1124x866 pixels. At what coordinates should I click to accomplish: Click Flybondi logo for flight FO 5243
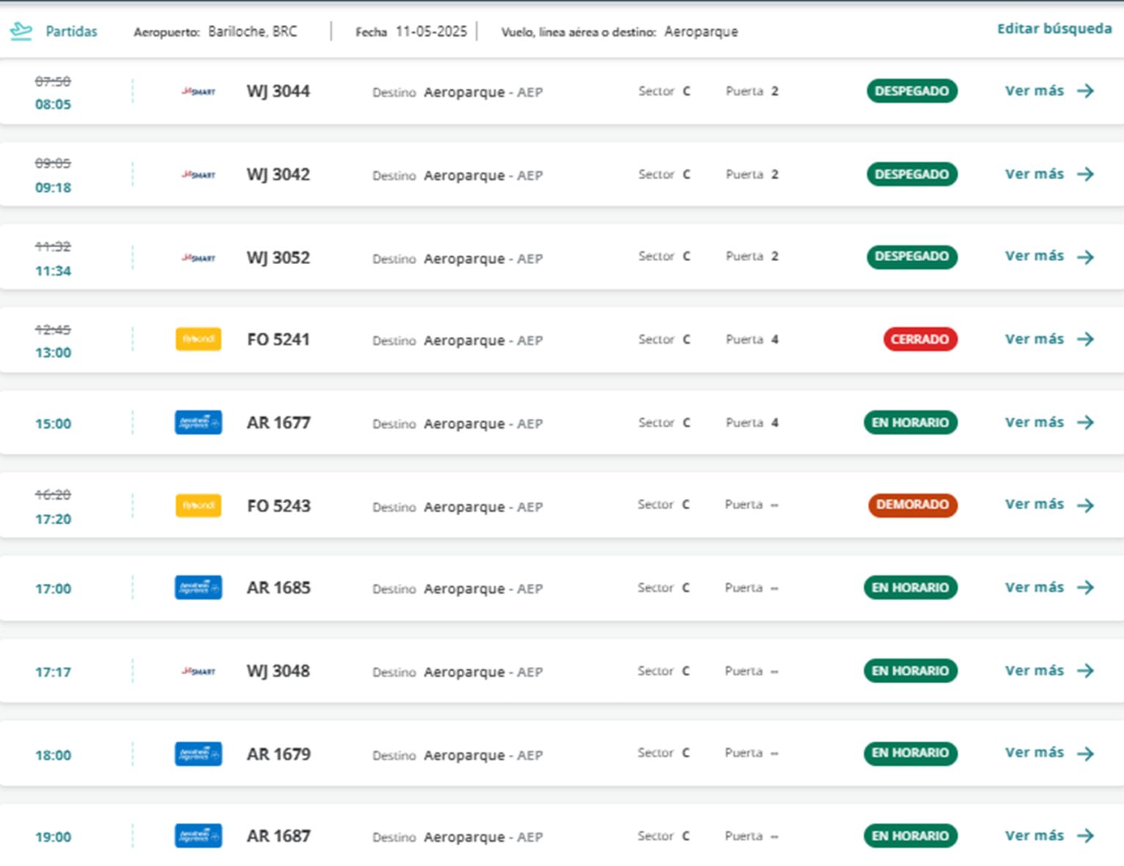tap(198, 505)
